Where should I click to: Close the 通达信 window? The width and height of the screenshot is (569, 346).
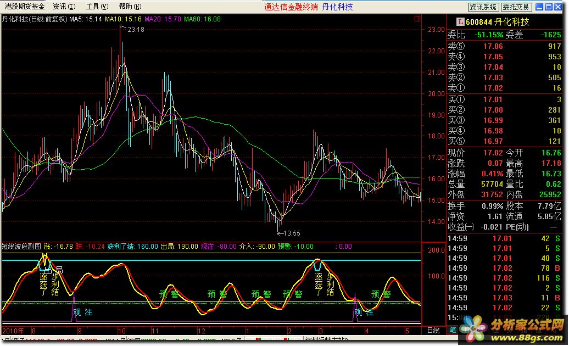pos(558,7)
